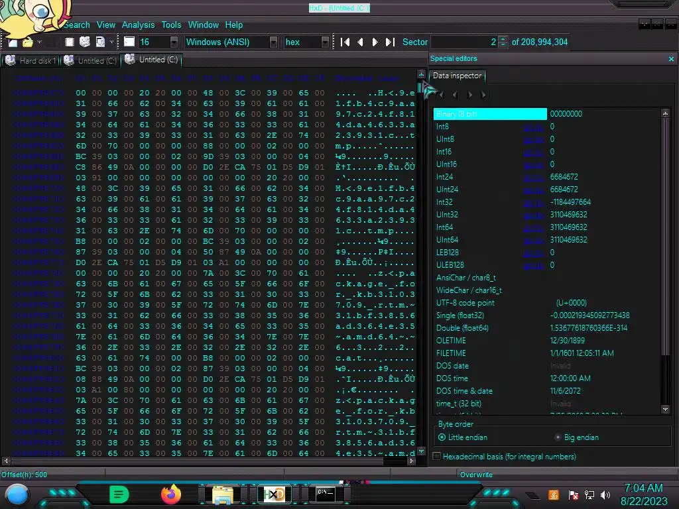Switch to the HxD taskbar button
679x509 pixels.
click(x=275, y=494)
